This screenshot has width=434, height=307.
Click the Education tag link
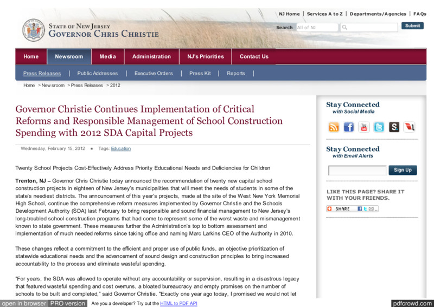point(120,149)
